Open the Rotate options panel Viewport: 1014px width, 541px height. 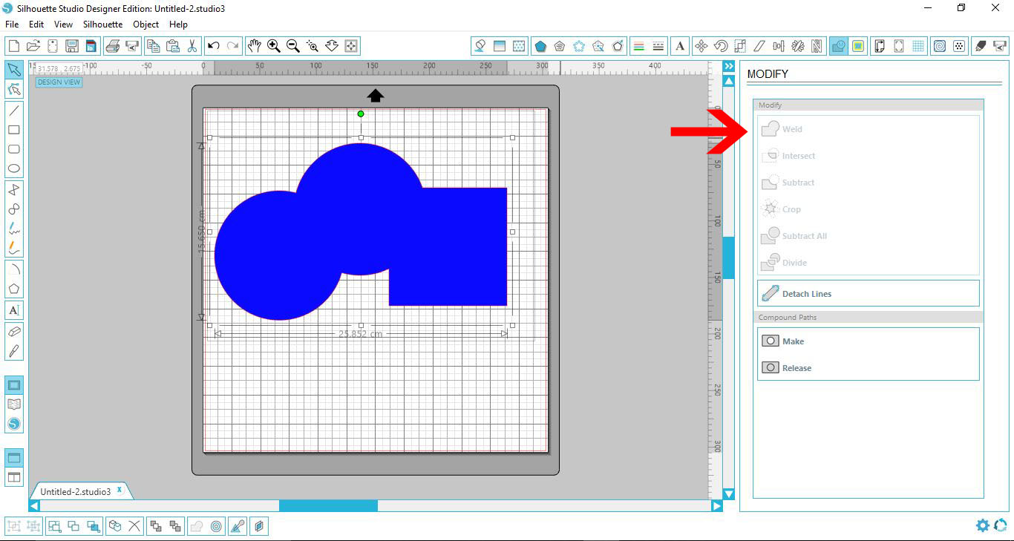coord(719,45)
